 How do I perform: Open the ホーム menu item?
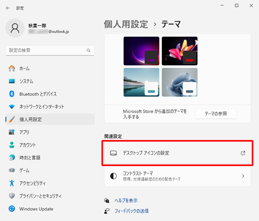pos(50,68)
